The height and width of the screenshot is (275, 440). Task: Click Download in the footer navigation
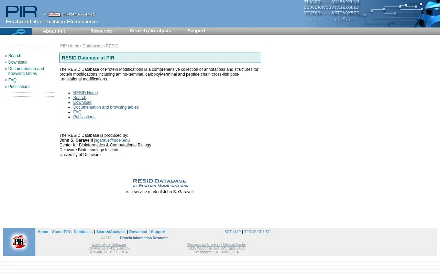[138, 232]
